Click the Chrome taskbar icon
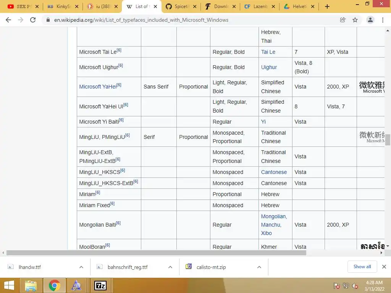This screenshot has height=293, width=391. pos(55,285)
